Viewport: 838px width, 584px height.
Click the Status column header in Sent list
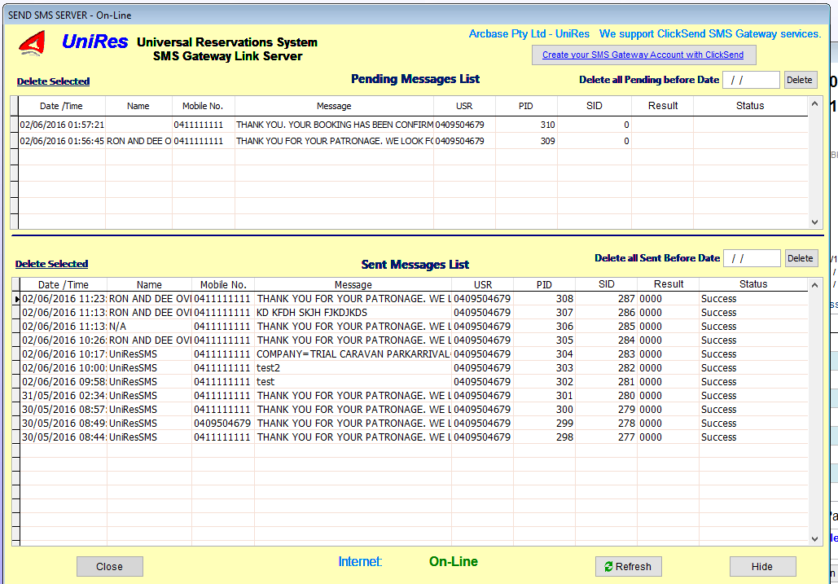[752, 284]
